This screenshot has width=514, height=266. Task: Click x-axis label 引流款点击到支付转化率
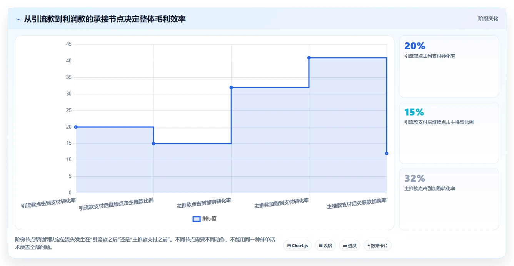click(x=48, y=203)
